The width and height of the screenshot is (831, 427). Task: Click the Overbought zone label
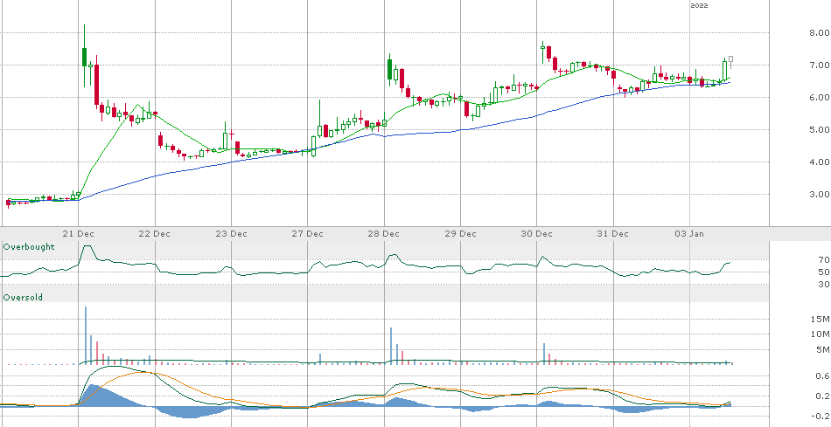coord(29,246)
